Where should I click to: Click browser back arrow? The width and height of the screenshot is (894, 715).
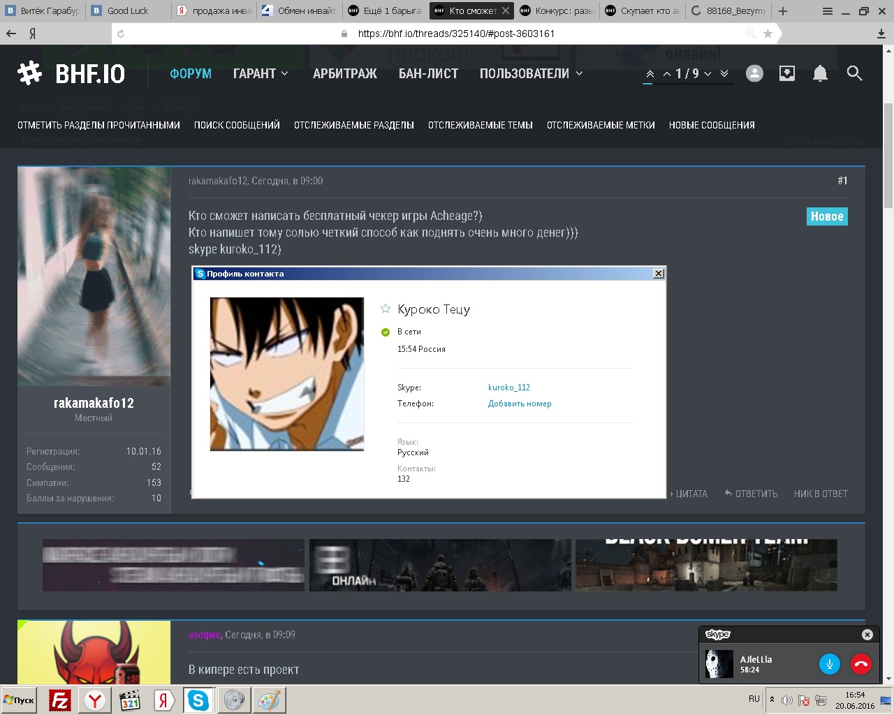pyautogui.click(x=11, y=34)
